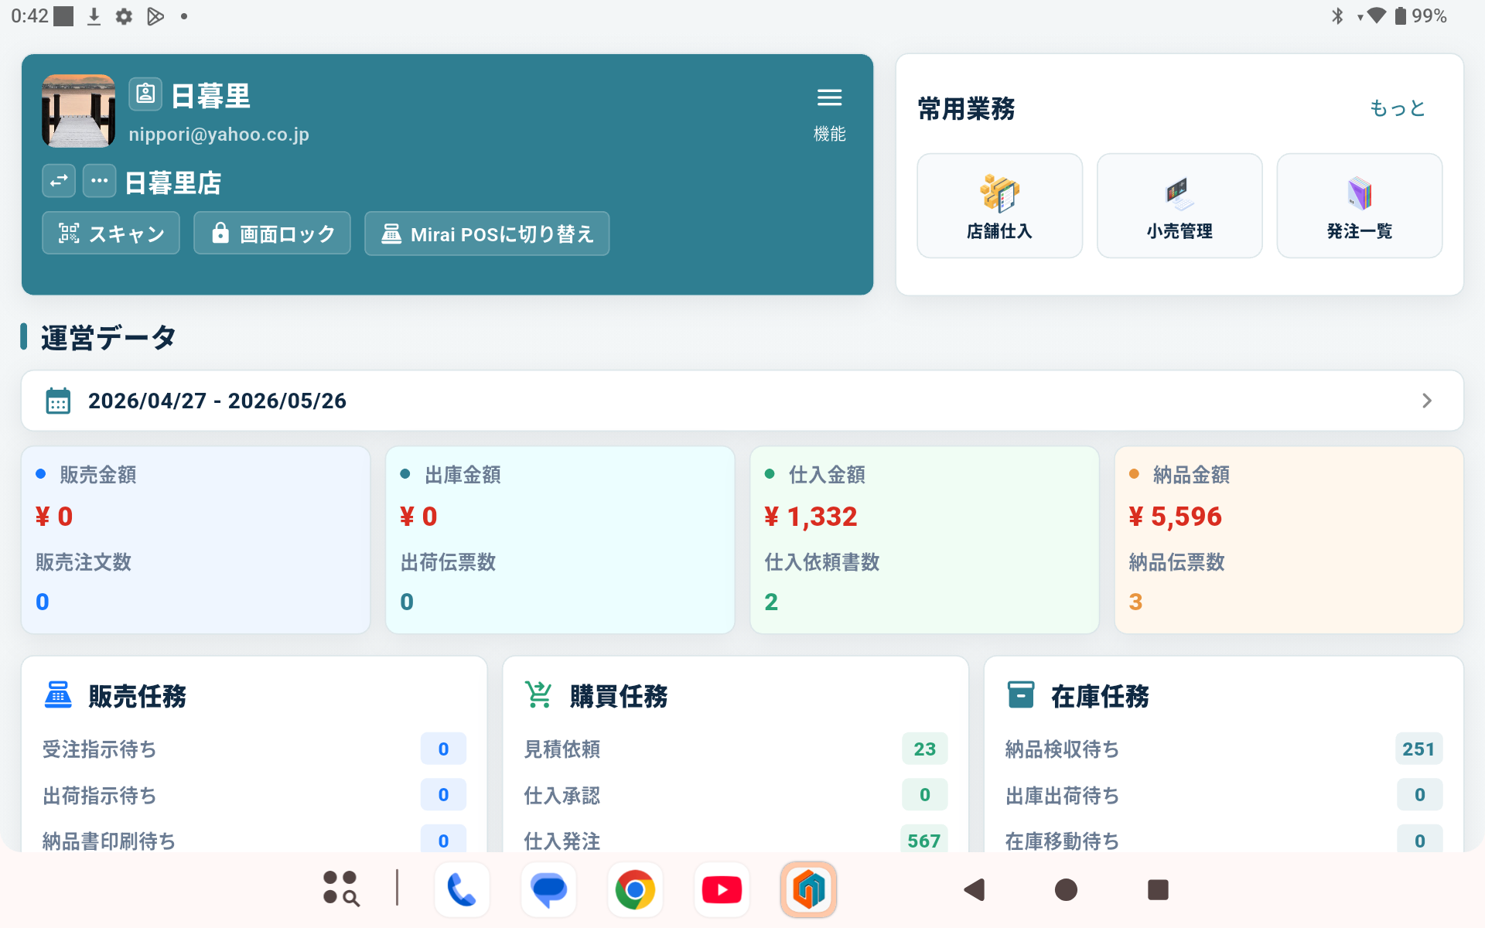
Task: Switch to Mirai POS
Action: (x=486, y=233)
